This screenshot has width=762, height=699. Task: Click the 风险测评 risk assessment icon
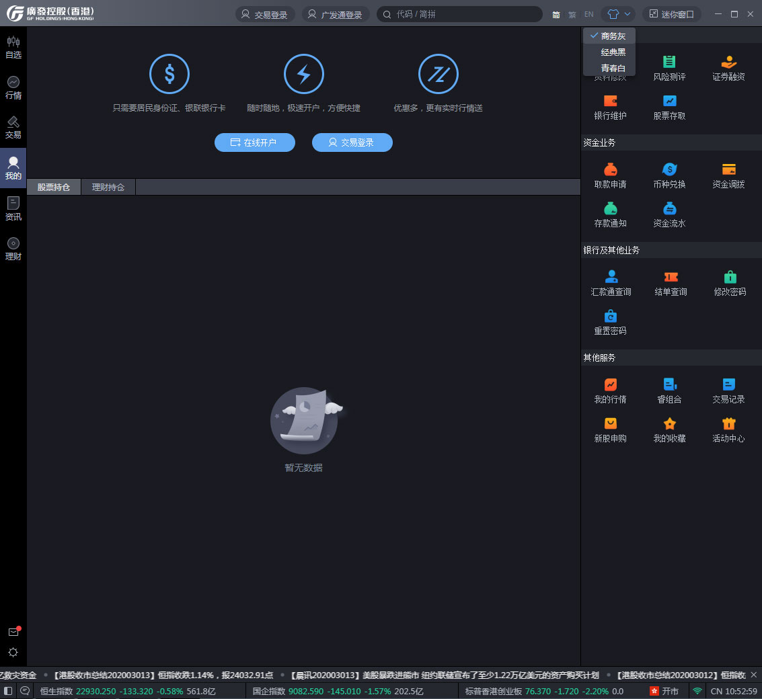pos(669,68)
